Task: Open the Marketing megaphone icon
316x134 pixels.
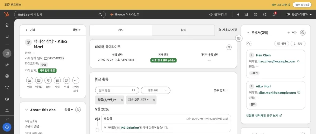Action: (x=7, y=65)
